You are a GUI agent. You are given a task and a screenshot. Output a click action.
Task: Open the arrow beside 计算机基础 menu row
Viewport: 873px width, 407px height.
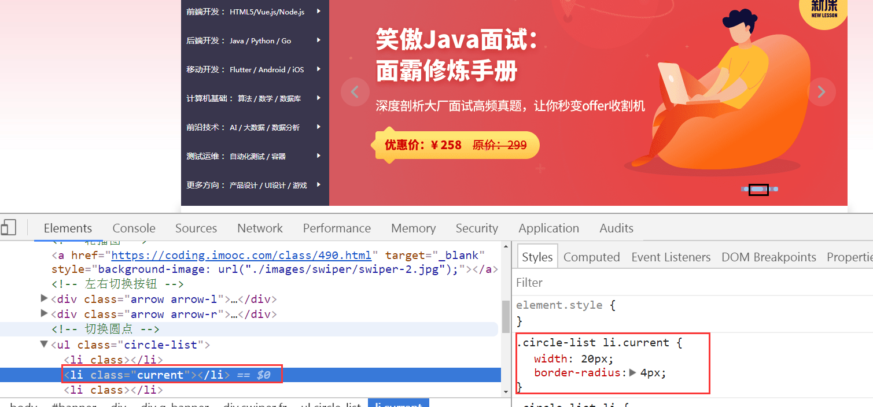318,98
